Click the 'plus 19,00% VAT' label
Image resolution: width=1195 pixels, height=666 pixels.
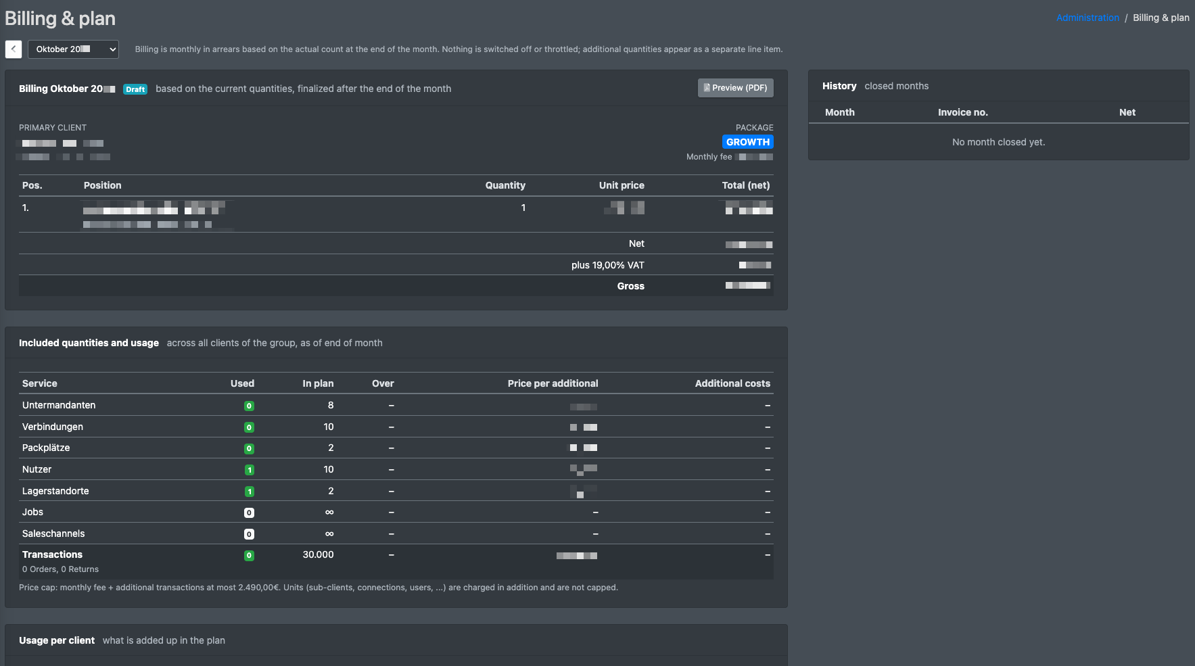click(x=608, y=265)
